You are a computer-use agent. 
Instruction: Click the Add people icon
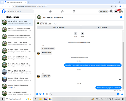click(x=75, y=33)
